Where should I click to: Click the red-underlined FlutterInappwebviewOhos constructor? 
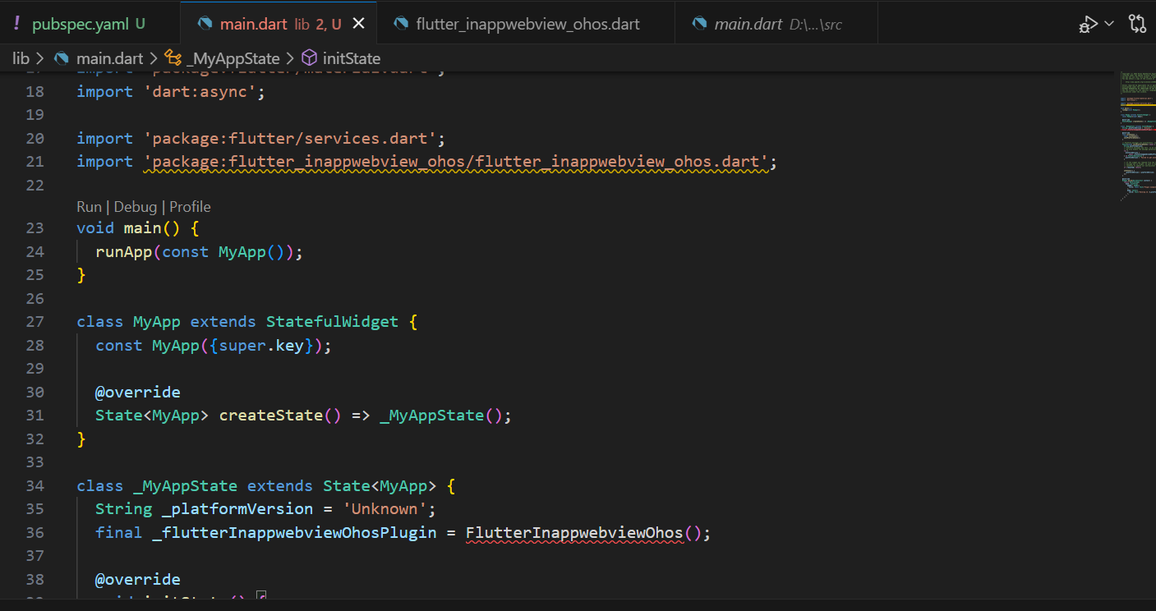[574, 533]
